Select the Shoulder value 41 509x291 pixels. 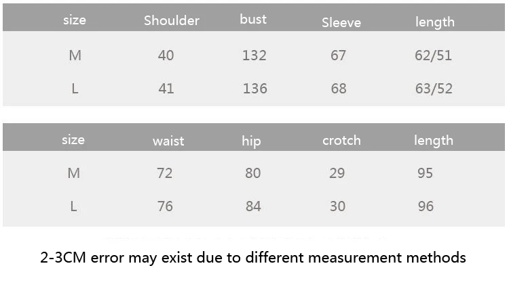[x=166, y=89]
